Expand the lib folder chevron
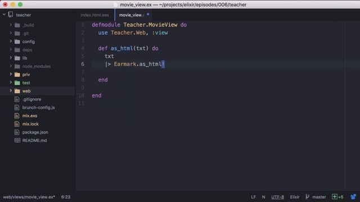360x202 pixels. (11, 58)
